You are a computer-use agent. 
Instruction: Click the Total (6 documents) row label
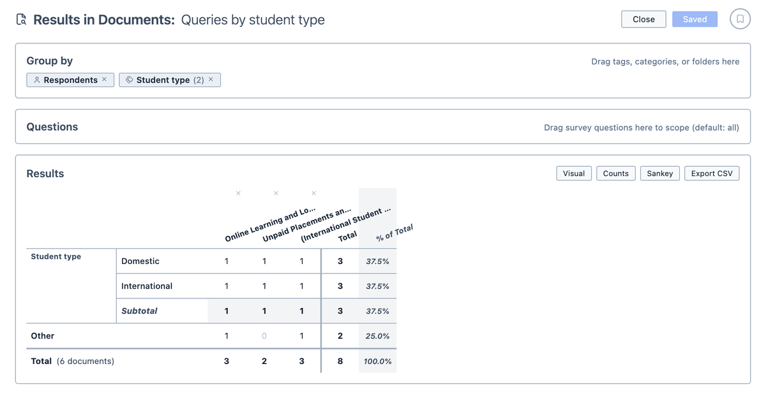pyautogui.click(x=73, y=361)
